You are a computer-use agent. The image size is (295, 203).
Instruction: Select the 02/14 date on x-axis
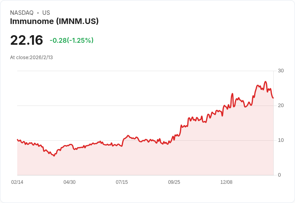(17, 182)
